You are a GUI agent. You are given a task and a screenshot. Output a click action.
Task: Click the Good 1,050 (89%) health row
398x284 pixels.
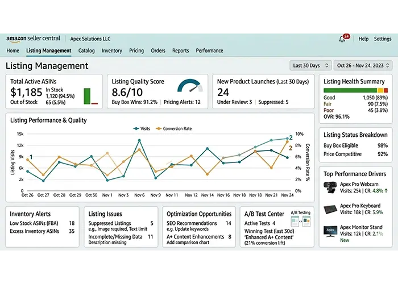coord(355,98)
